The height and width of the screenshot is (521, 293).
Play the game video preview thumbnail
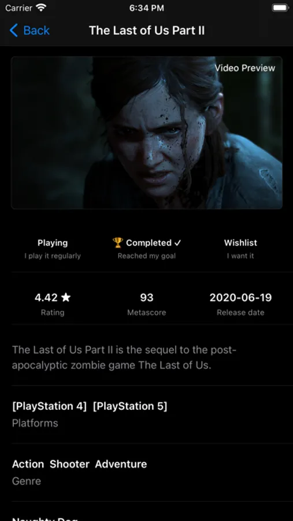point(147,133)
